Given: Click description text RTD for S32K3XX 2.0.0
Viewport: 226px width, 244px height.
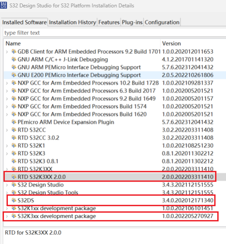Looking at the screenshot, I should tap(33, 233).
